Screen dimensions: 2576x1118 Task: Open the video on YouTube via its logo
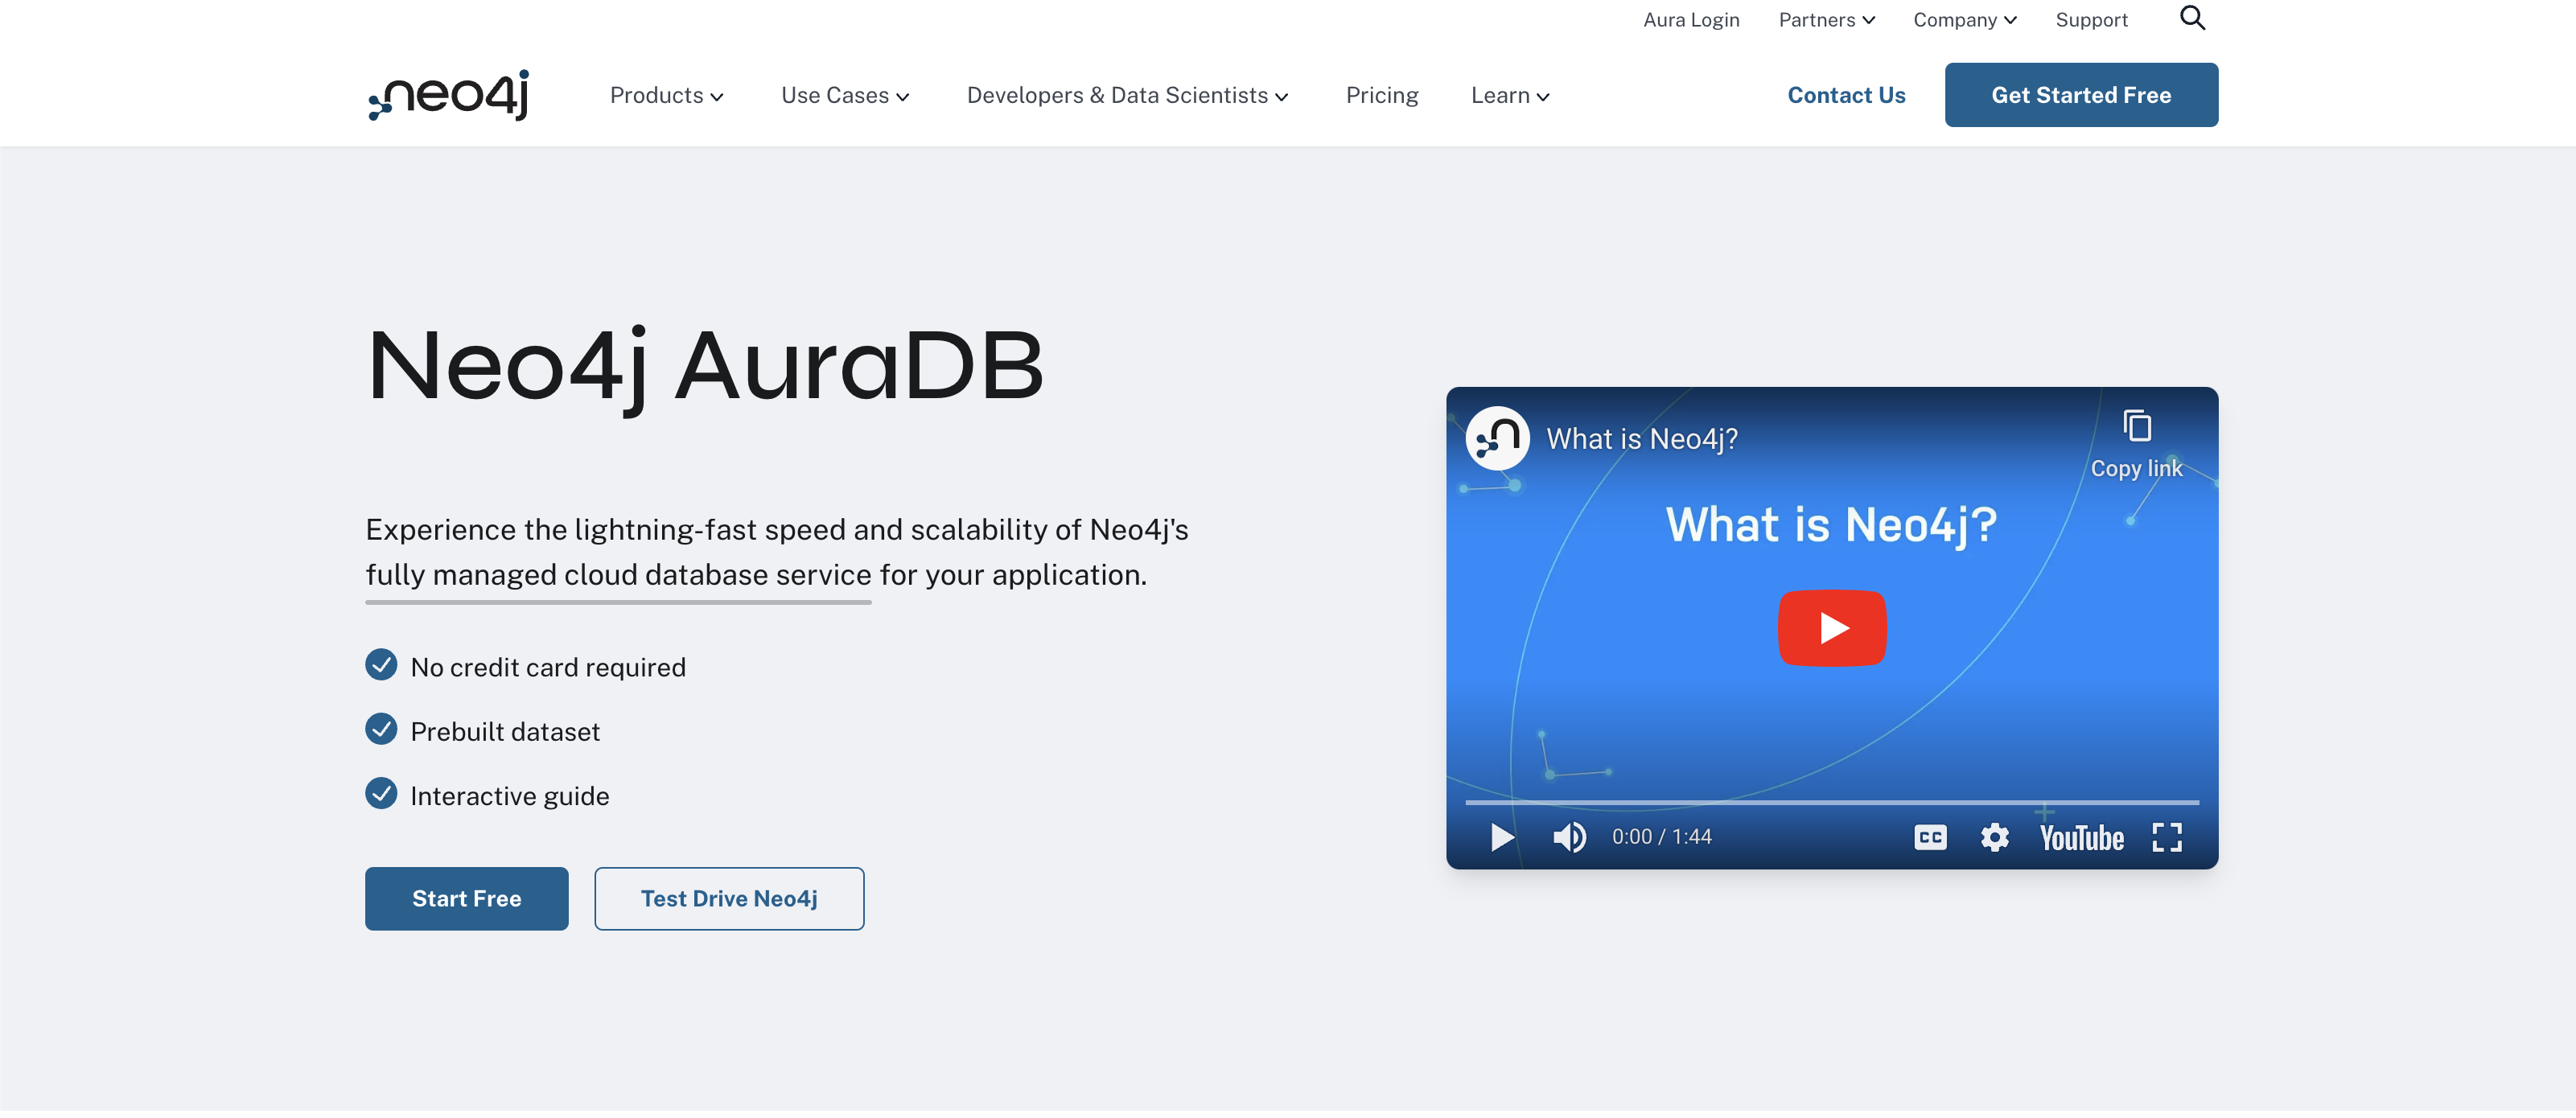[x=2081, y=838]
